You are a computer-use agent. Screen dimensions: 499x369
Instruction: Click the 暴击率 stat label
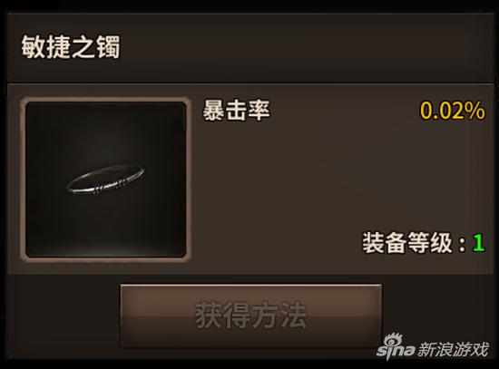[236, 110]
